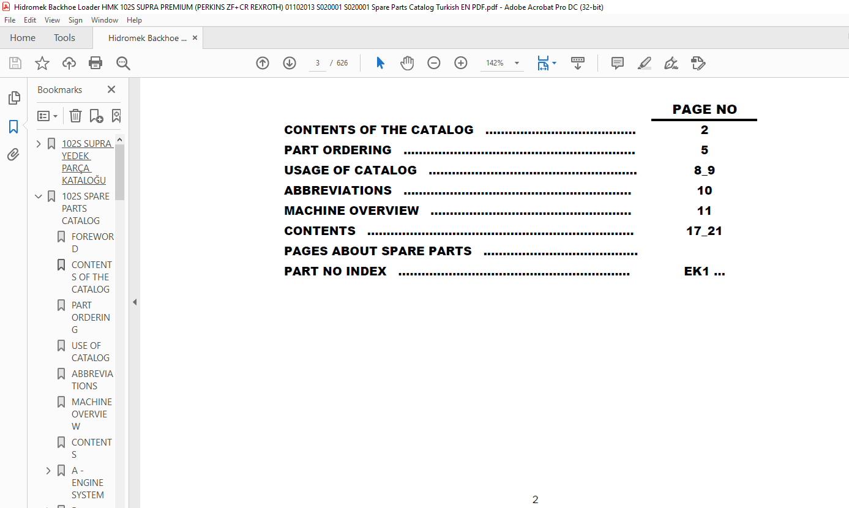The image size is (849, 508).
Task: Open the View menu
Action: pyautogui.click(x=53, y=20)
